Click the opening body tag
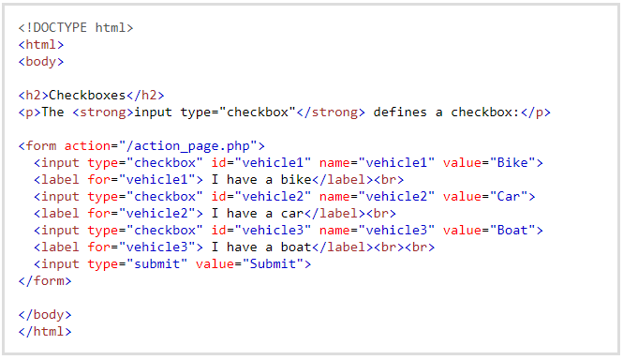The height and width of the screenshot is (360, 623). click(x=41, y=62)
